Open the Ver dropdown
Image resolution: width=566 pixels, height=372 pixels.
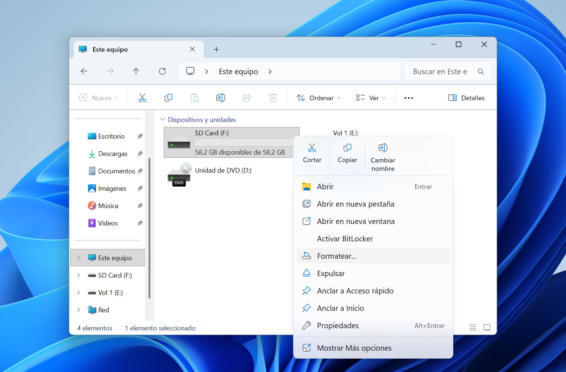point(371,98)
